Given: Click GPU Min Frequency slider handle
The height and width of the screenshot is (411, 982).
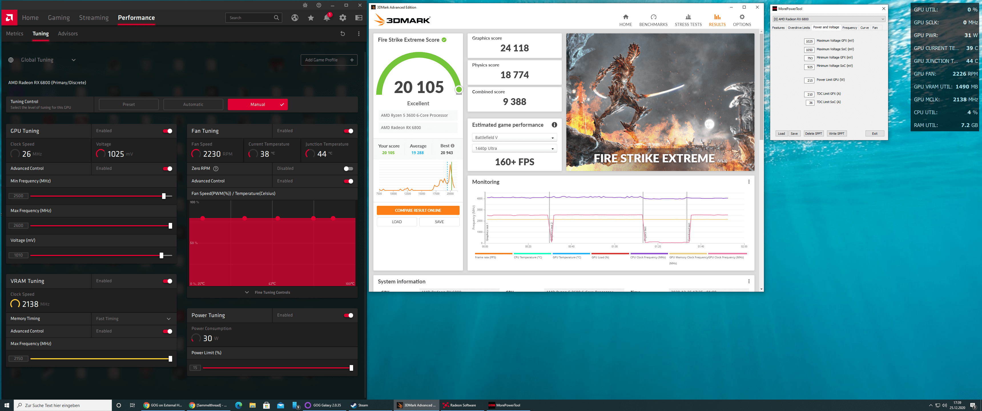Looking at the screenshot, I should click(x=164, y=196).
